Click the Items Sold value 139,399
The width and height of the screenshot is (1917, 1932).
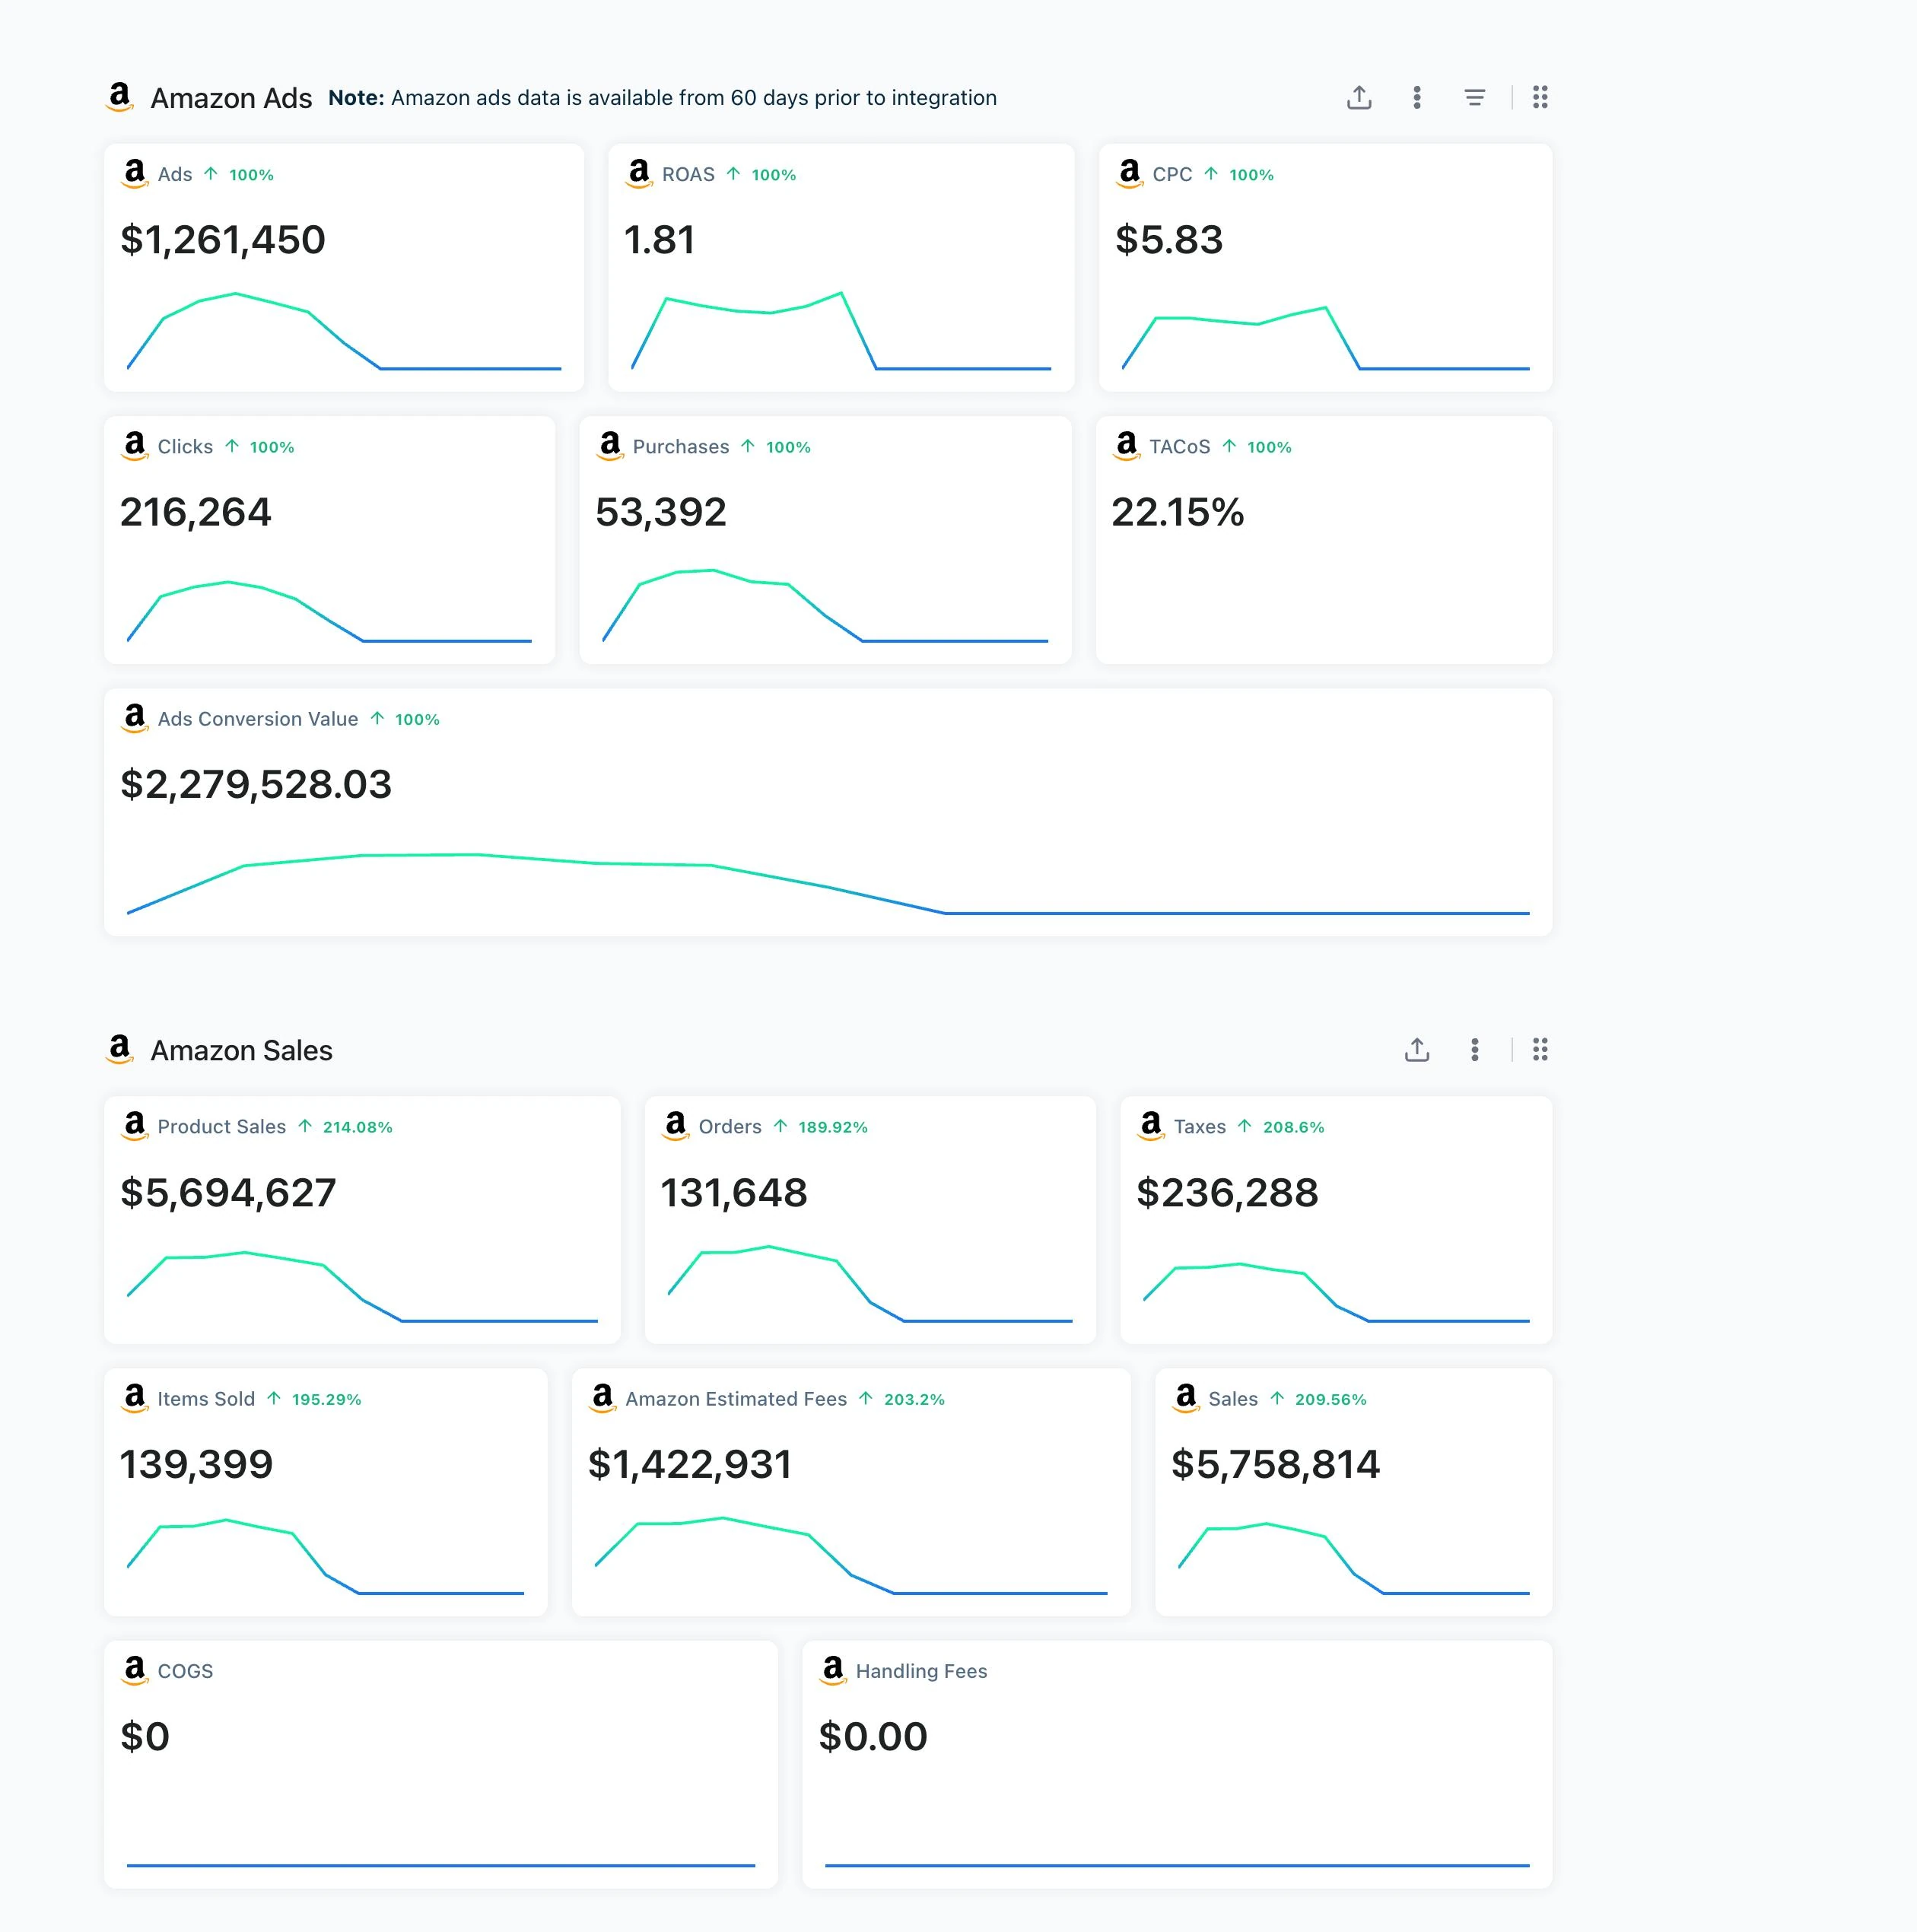tap(197, 1464)
